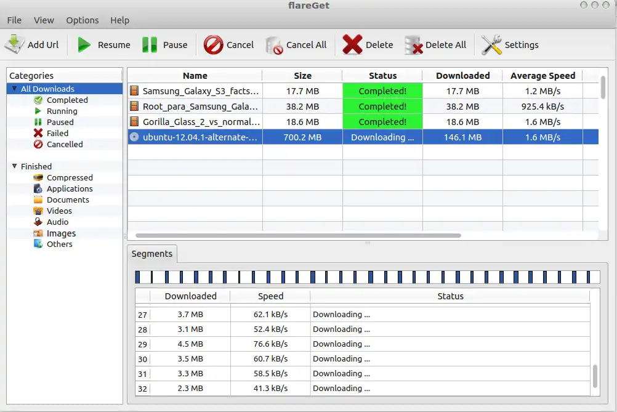Click the downloads list vertical scrollbar
Screen dimensions: 617x412
point(603,87)
